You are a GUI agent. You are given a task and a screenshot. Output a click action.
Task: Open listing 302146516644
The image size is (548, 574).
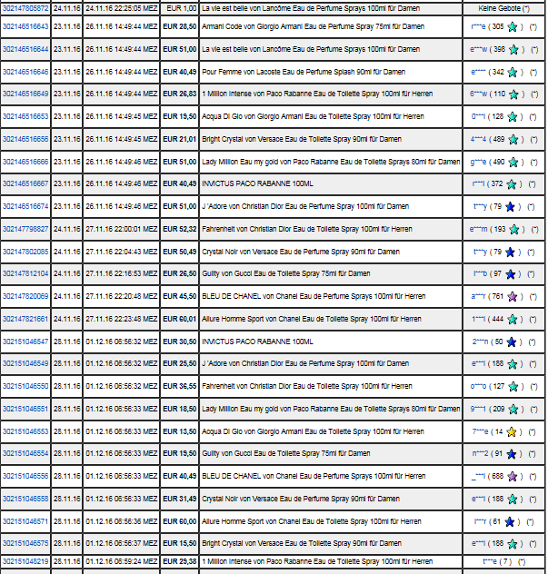point(25,49)
